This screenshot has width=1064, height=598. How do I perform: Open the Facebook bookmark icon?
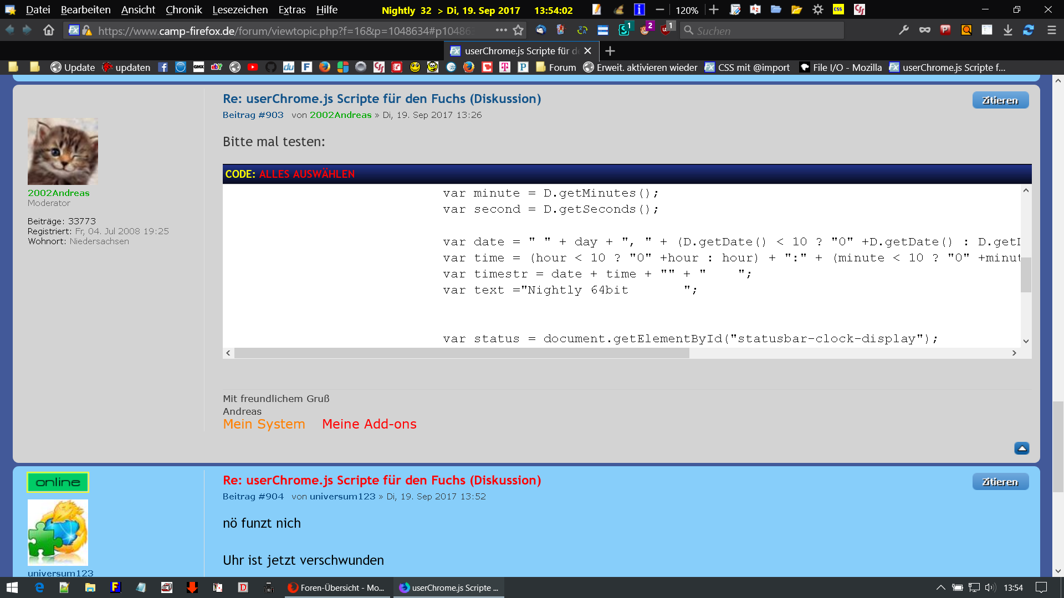[x=163, y=67]
